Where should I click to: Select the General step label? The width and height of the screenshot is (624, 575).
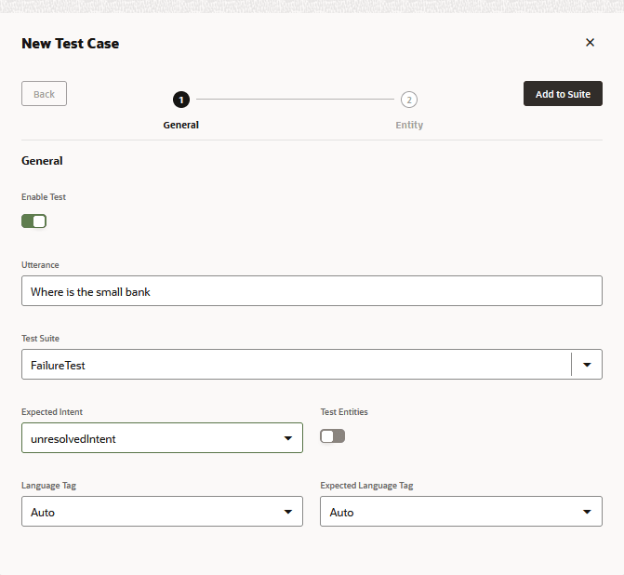point(180,126)
